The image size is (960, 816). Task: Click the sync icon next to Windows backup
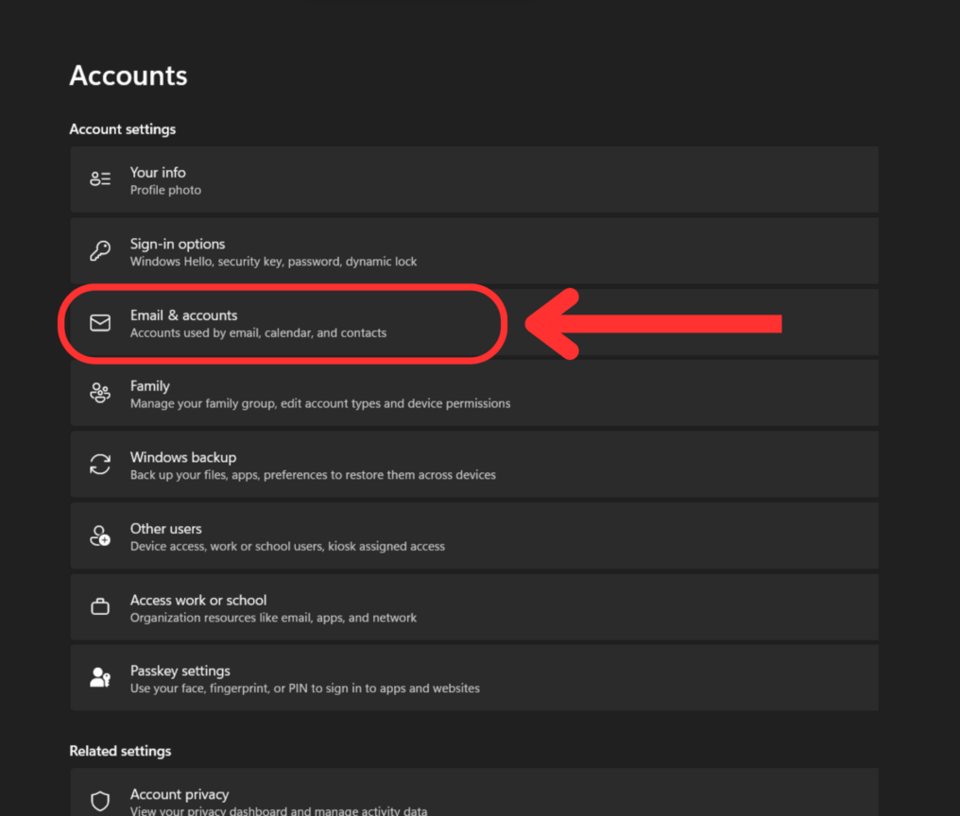[100, 465]
